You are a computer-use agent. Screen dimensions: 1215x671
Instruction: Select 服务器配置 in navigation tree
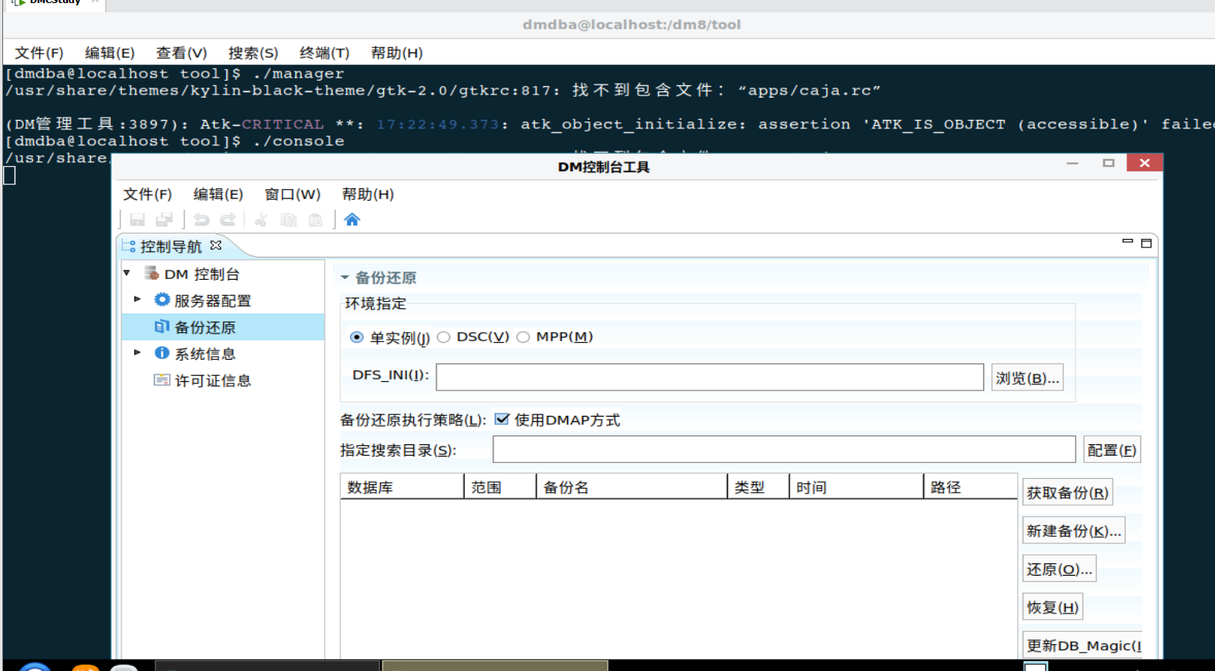212,301
